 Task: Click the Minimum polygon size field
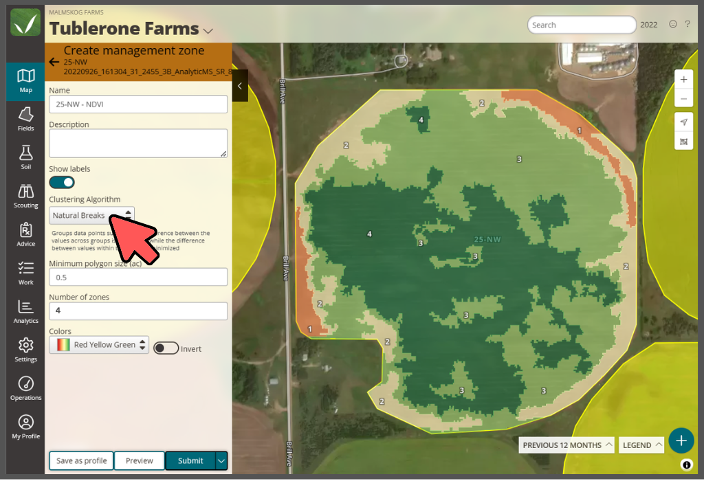point(138,278)
